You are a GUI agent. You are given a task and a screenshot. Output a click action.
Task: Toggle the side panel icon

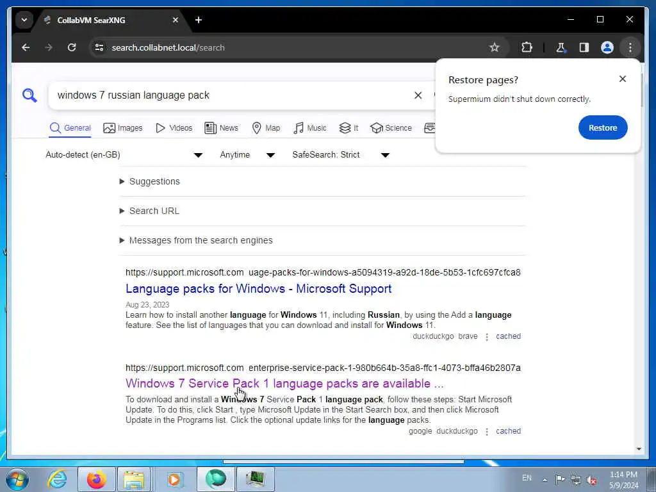[x=584, y=47]
